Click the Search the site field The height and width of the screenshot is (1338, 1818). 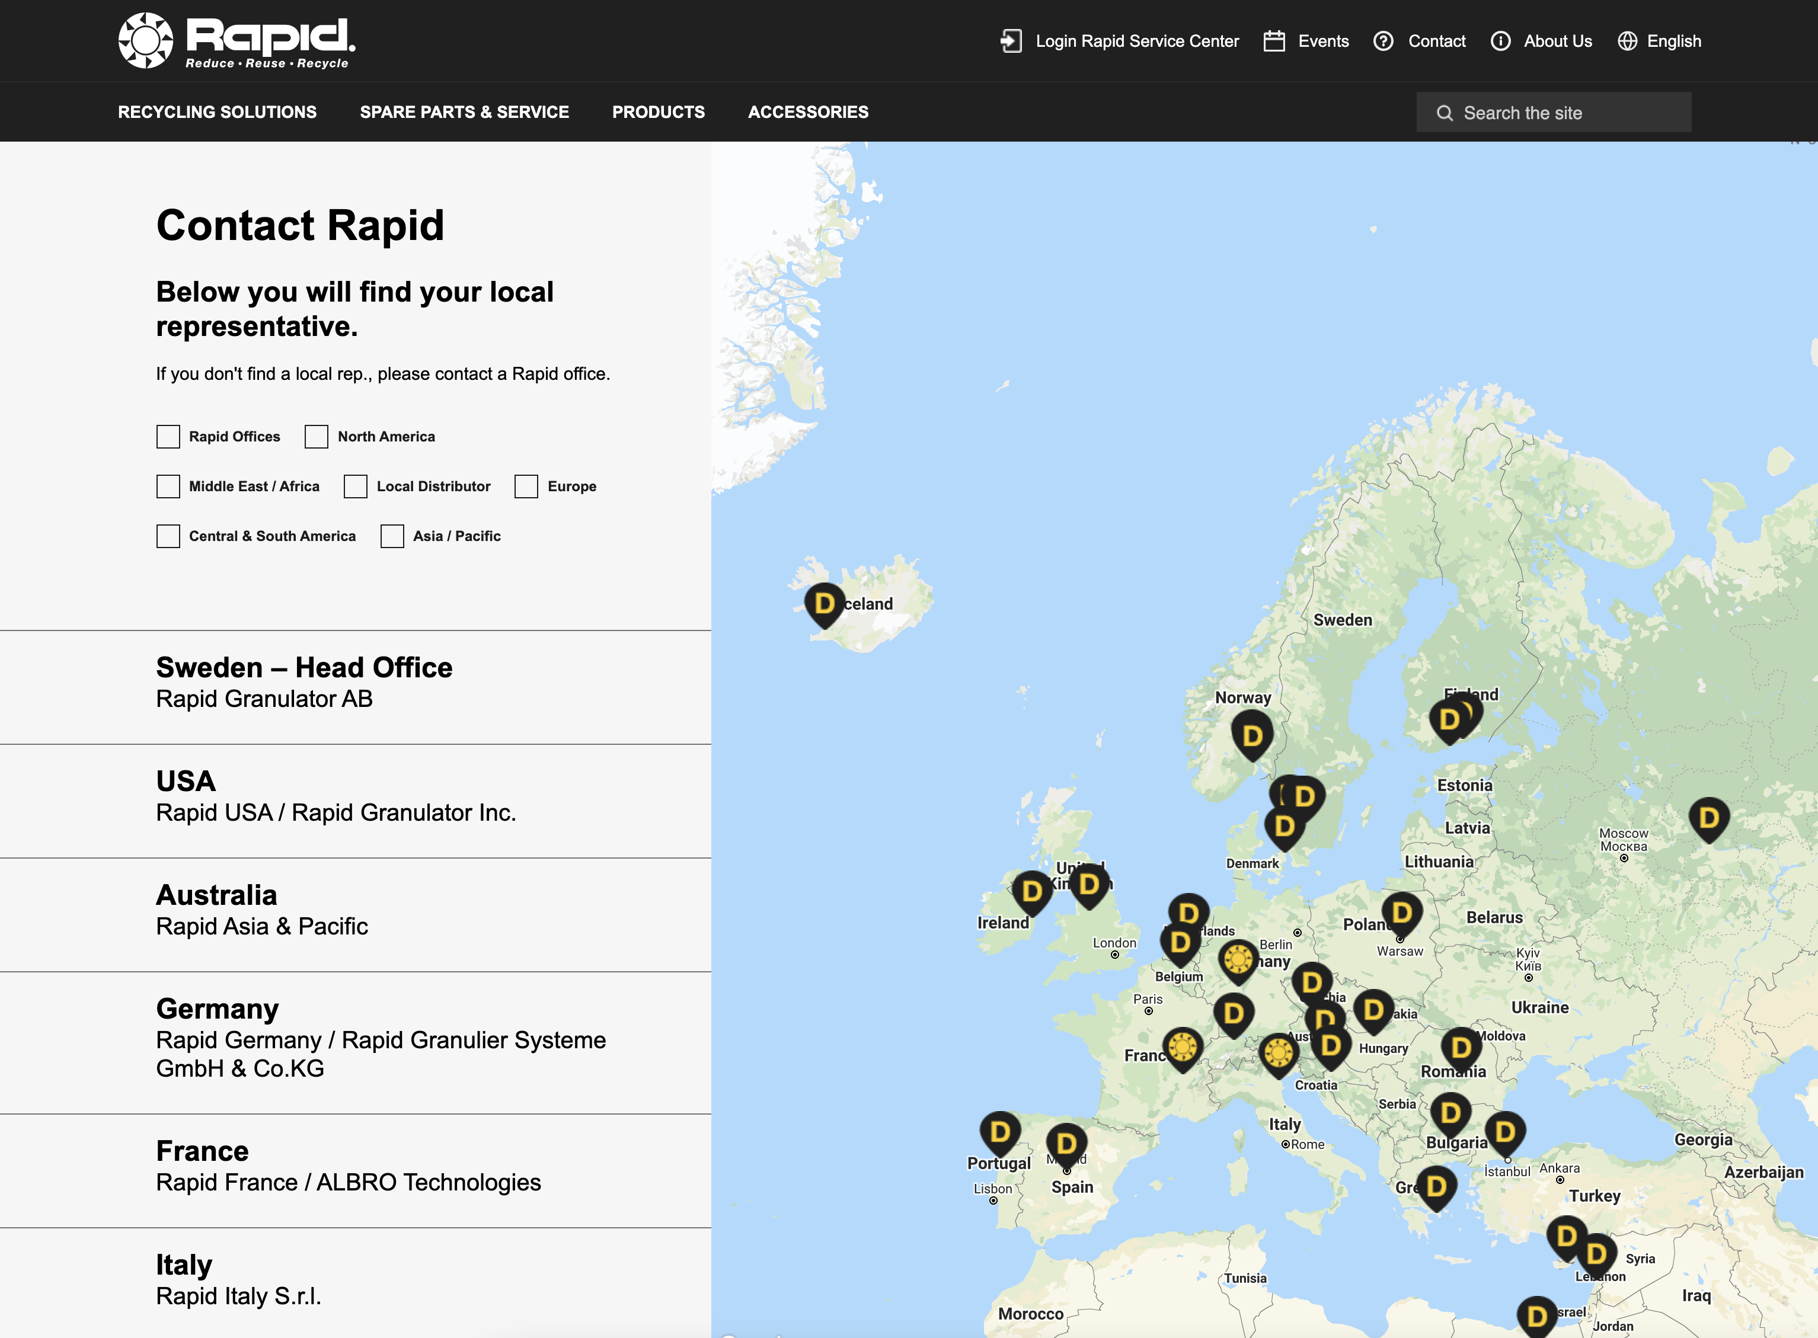point(1553,113)
